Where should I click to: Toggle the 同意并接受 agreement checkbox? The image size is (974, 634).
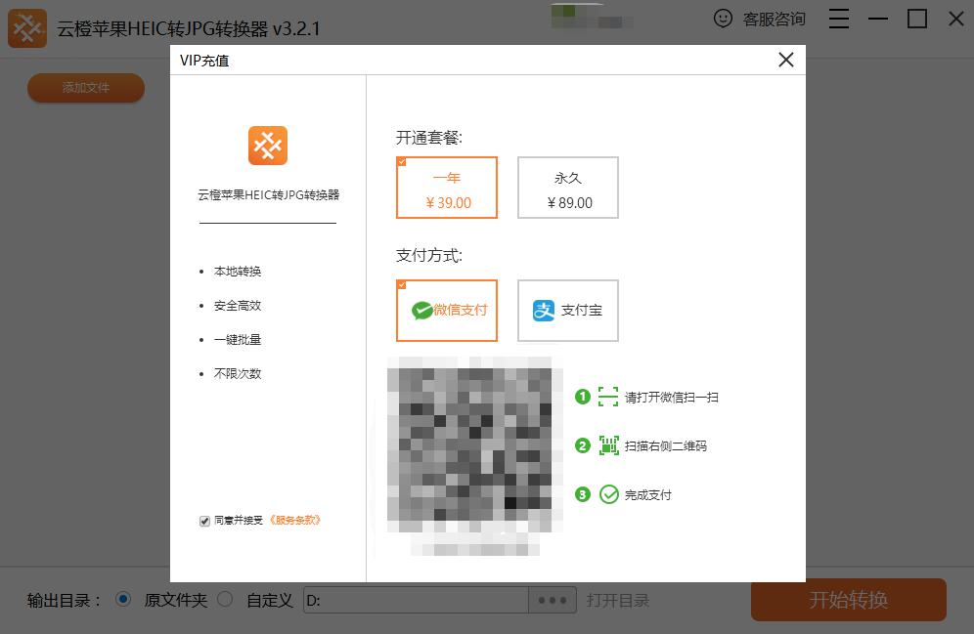click(204, 521)
